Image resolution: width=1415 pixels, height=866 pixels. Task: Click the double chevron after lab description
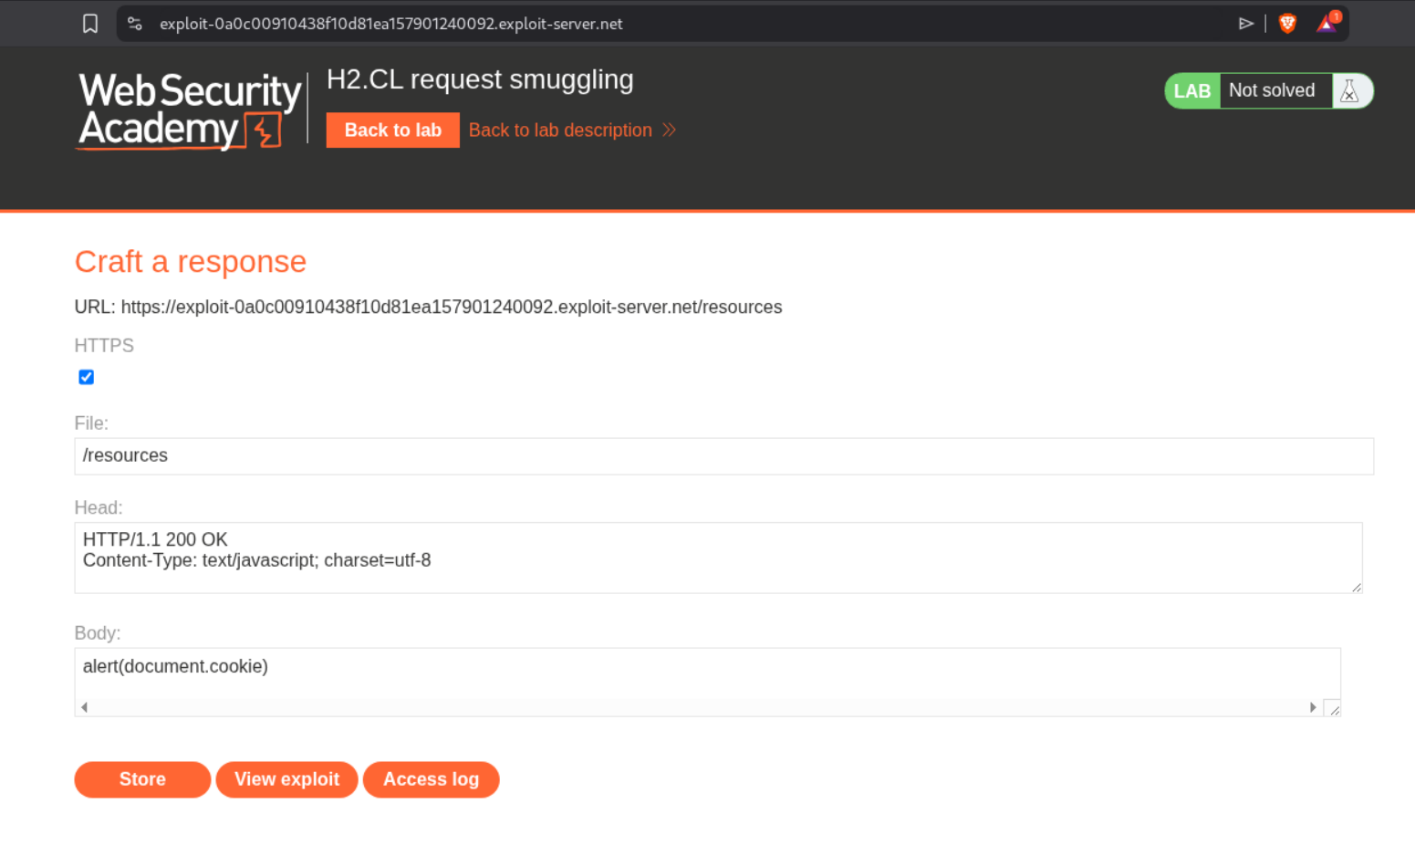pyautogui.click(x=670, y=130)
